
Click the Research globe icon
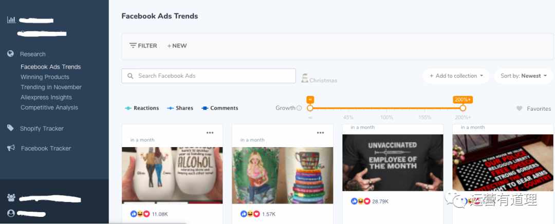(11, 54)
